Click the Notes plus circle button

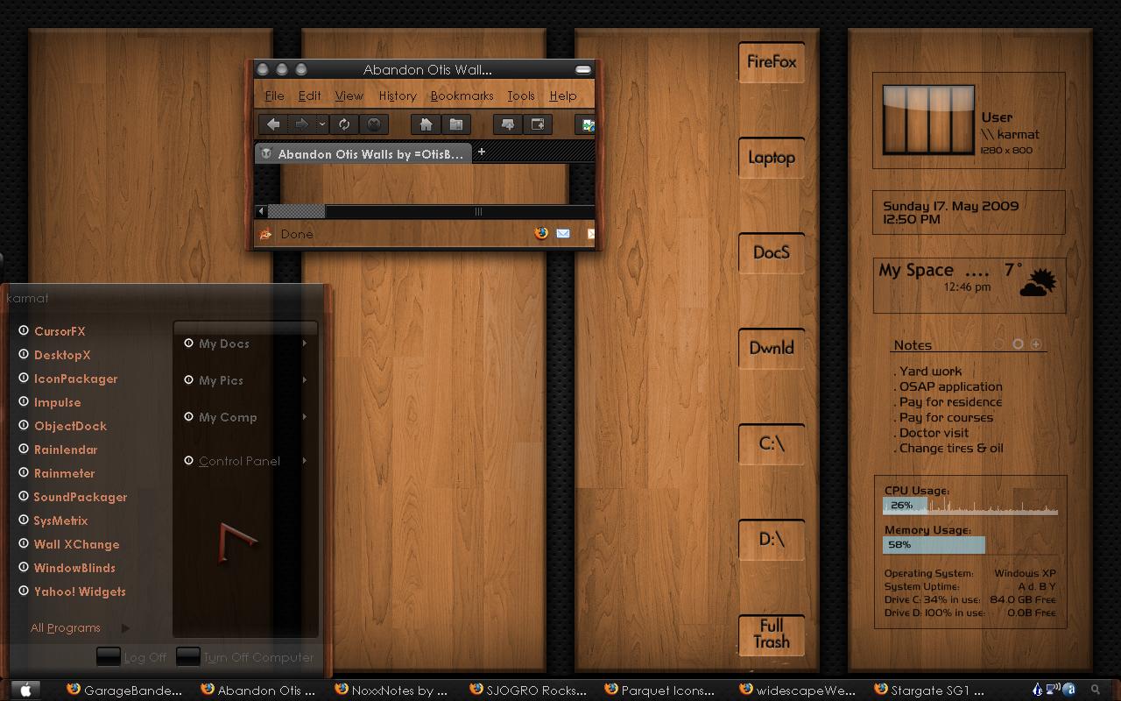1036,344
